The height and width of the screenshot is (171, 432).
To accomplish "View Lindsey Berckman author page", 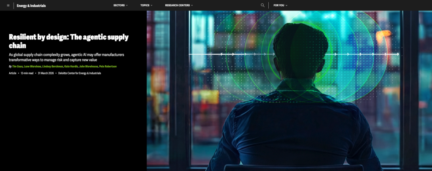I will click(53, 67).
